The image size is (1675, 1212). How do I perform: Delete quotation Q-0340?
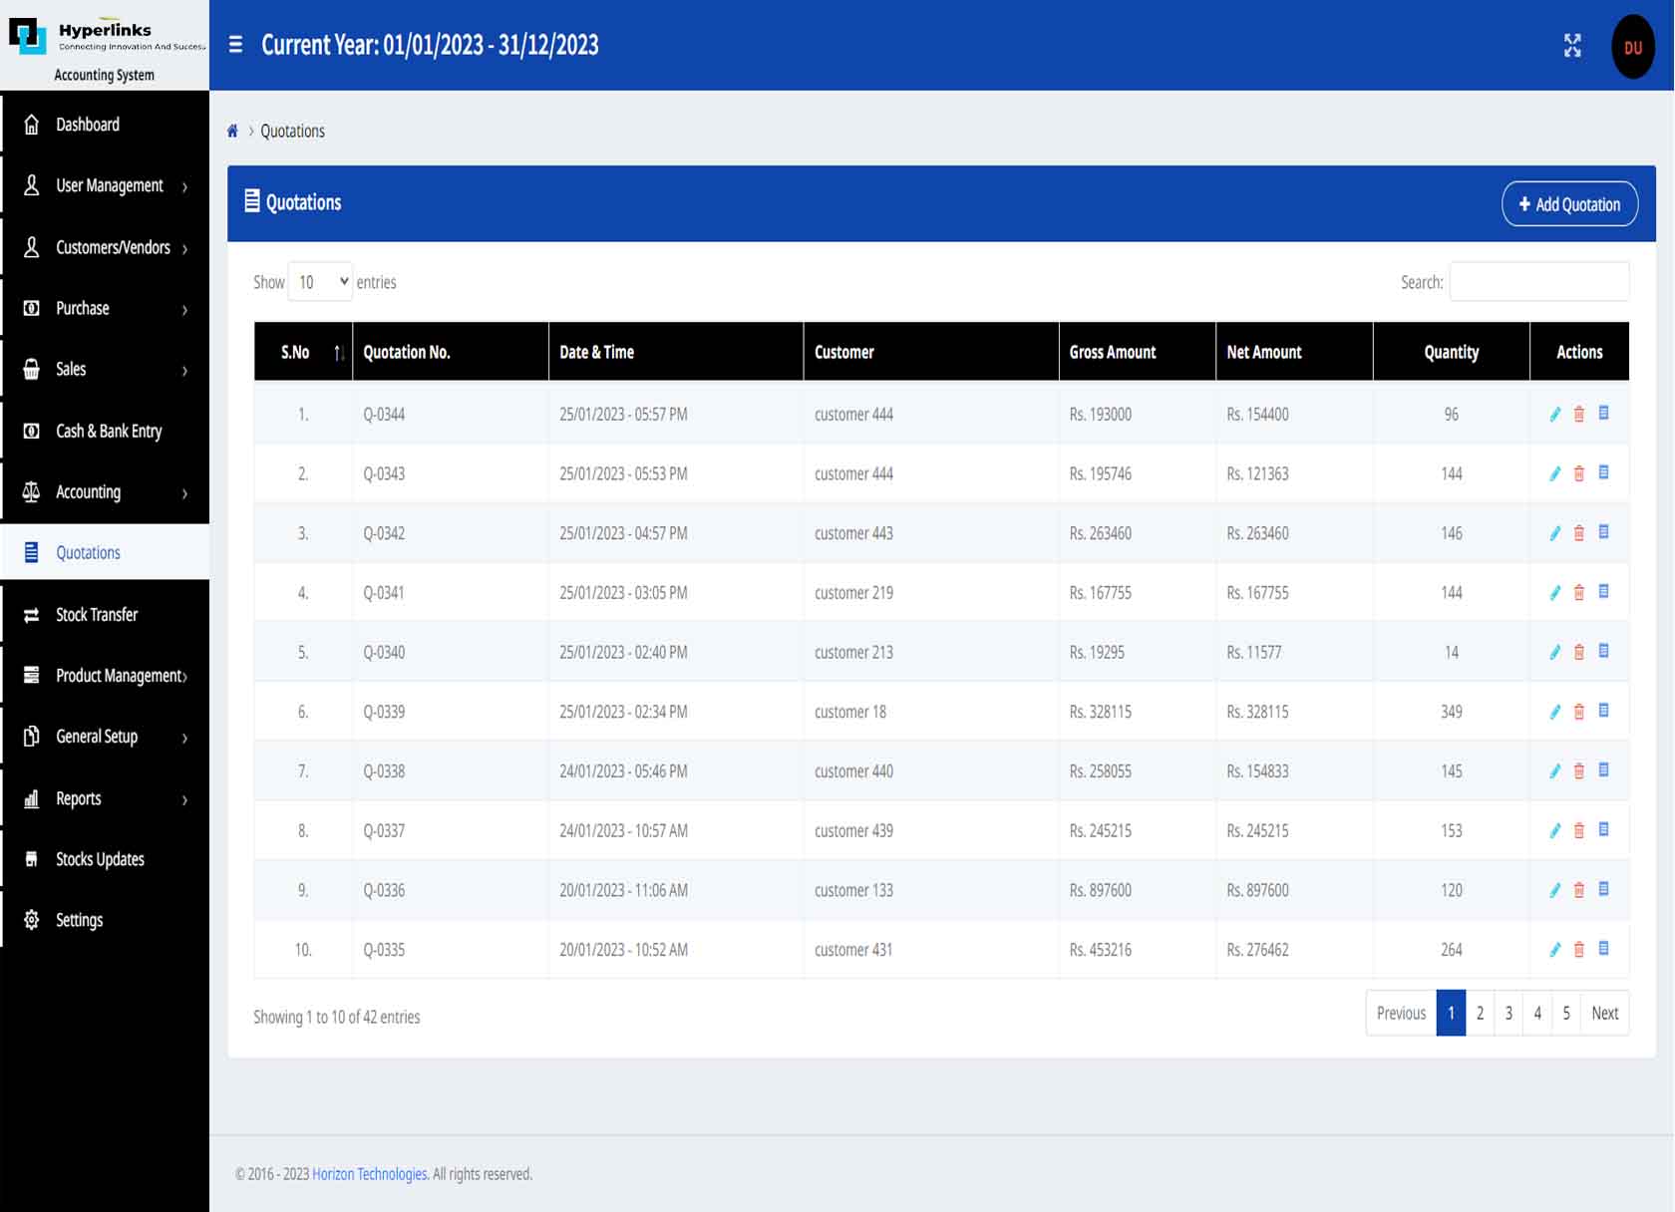1579,652
